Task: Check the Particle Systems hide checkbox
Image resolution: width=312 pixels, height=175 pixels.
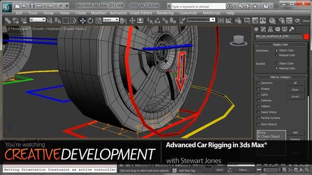Action: pos(258,118)
